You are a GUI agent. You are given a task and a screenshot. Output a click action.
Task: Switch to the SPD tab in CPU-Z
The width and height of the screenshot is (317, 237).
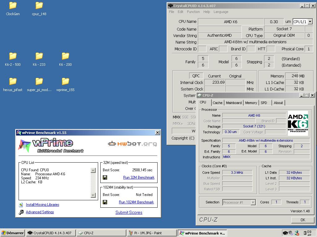[264, 103]
